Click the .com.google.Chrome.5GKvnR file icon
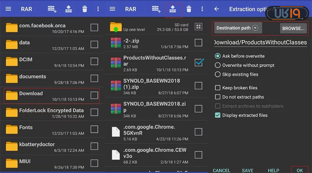312x173 pixels. tap(115, 132)
